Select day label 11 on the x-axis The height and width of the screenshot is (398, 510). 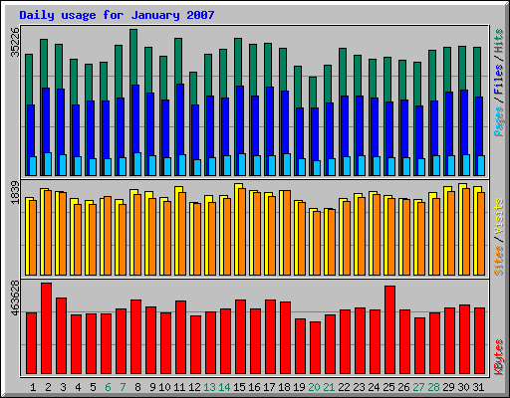[179, 387]
